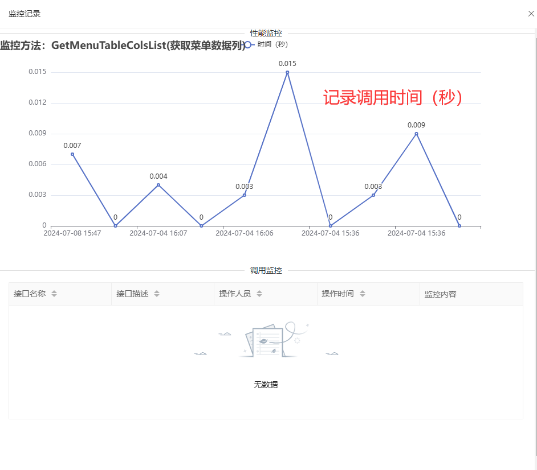Sort by 操作人员 using its sort icon

(259, 294)
